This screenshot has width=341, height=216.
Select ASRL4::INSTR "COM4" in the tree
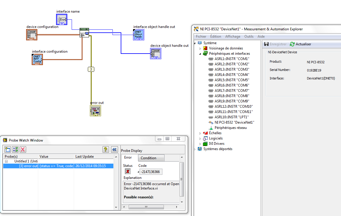pos(232,75)
